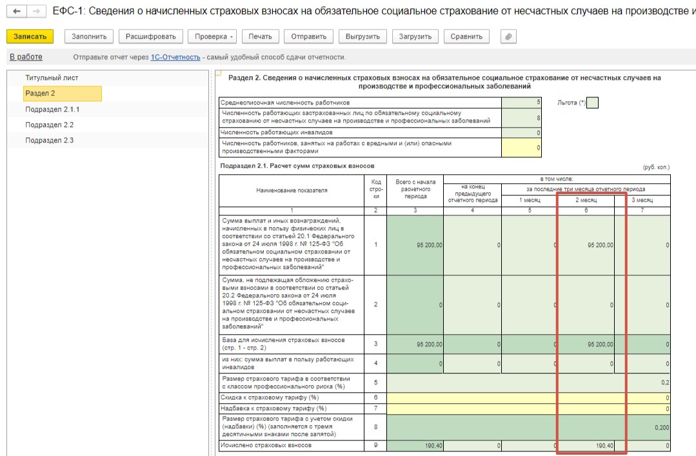This screenshot has height=456, width=696.
Task: Open the Проверка dropdown menu
Action: (x=212, y=36)
